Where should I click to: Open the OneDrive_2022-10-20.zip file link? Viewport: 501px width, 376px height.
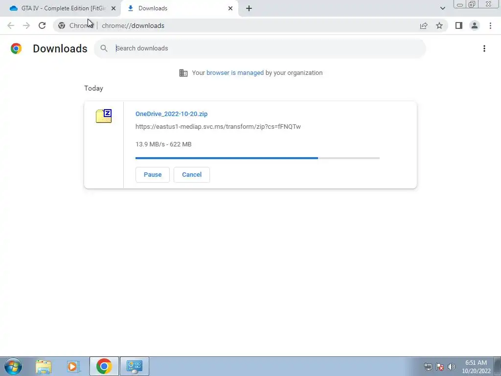pos(172,114)
